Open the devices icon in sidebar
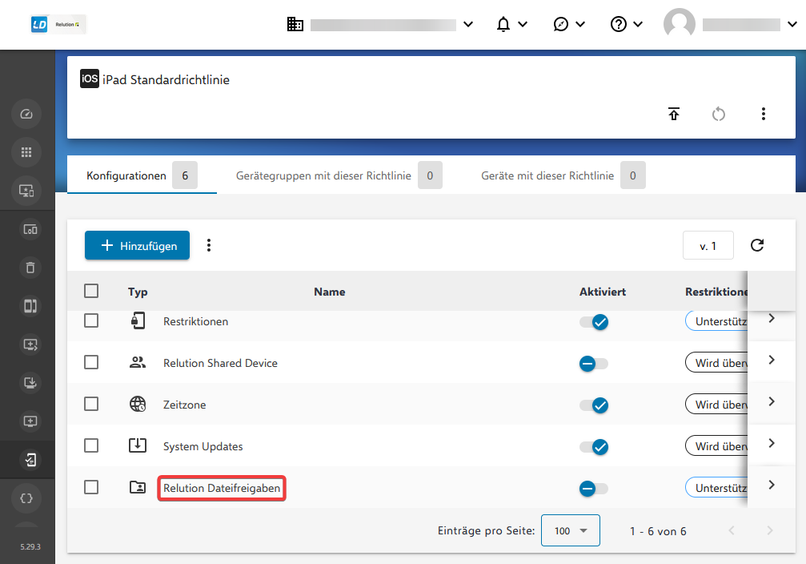The height and width of the screenshot is (564, 806). pos(30,229)
